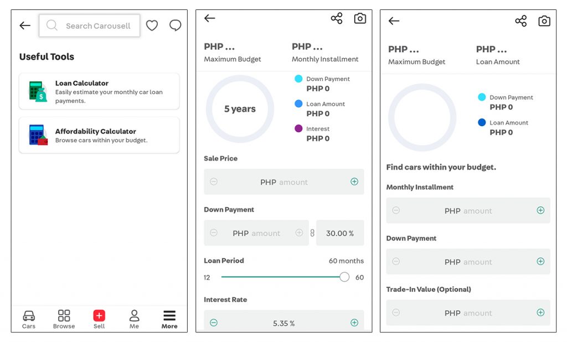Tap the Down Payment legend dot
The image size is (567, 343).
pyautogui.click(x=298, y=79)
